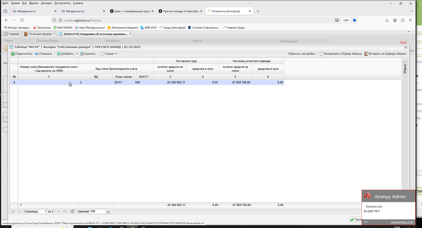Click the browser back arrow
The height and width of the screenshot is (228, 422).
coord(6,20)
